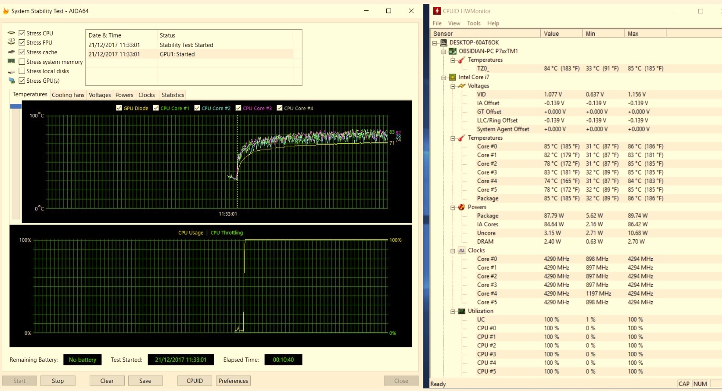Collapse the Utilization tree node
The height and width of the screenshot is (391, 722).
click(453, 311)
